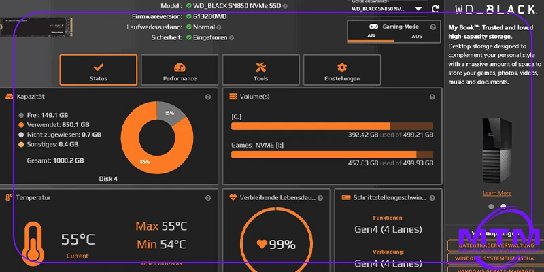Select first ad carousel dot
The height and width of the screenshot is (272, 544).
491,207
